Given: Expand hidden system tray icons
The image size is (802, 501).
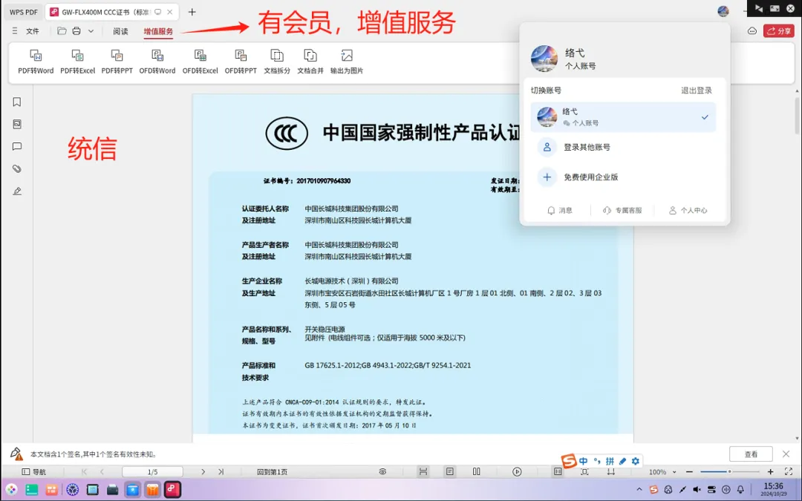Looking at the screenshot, I should pyautogui.click(x=639, y=490).
